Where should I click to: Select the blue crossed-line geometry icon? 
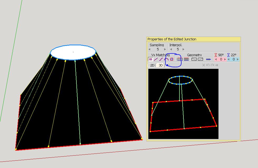pos(208,59)
